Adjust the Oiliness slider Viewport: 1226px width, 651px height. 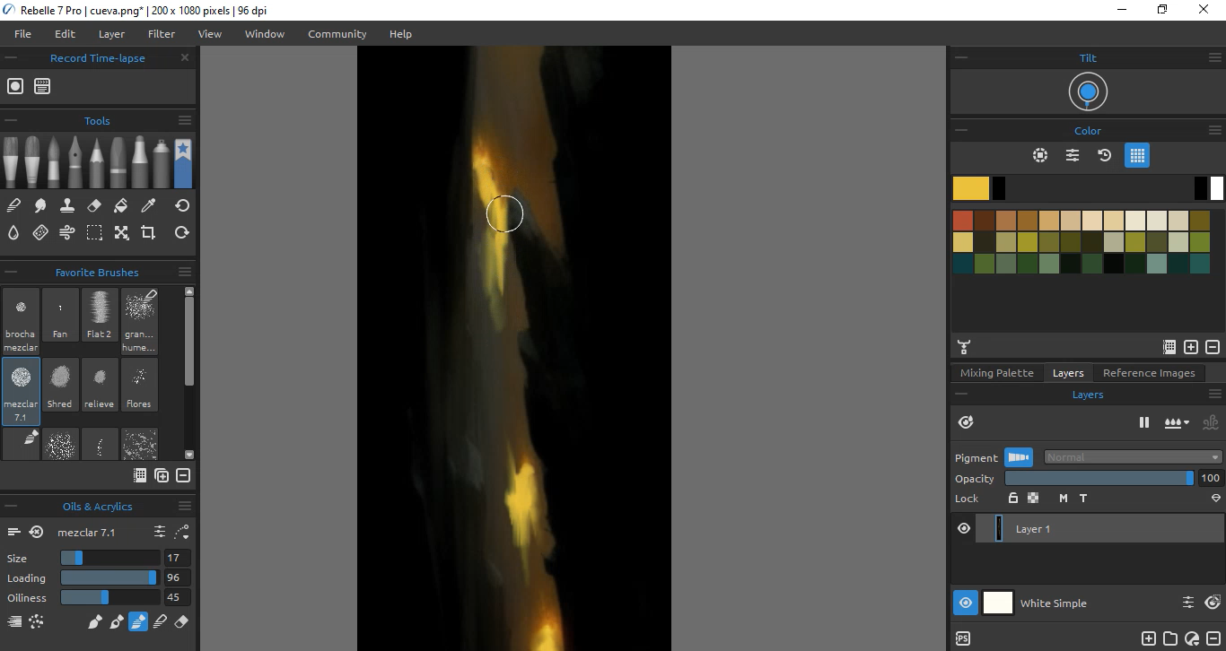point(110,597)
